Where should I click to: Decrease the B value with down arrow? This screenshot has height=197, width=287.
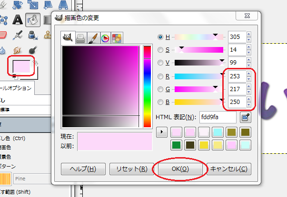click(248, 104)
